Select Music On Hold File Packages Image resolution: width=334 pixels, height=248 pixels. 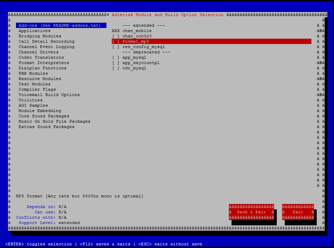[55, 121]
